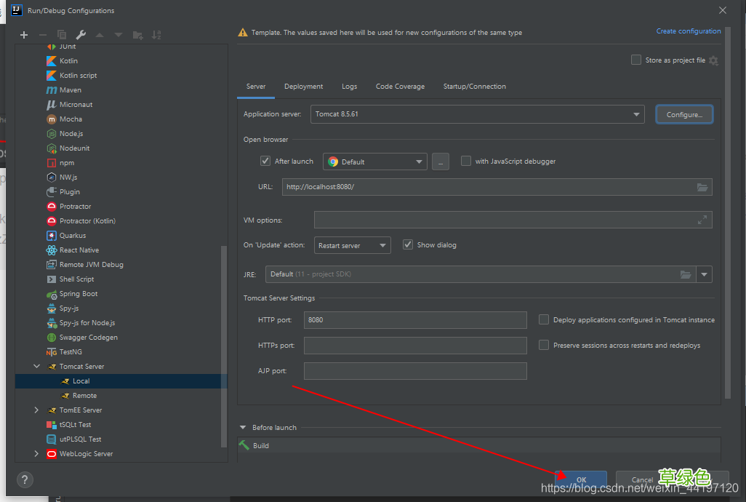This screenshot has width=746, height=502.
Task: Enable with JavaScript debugger checkbox
Action: 466,162
